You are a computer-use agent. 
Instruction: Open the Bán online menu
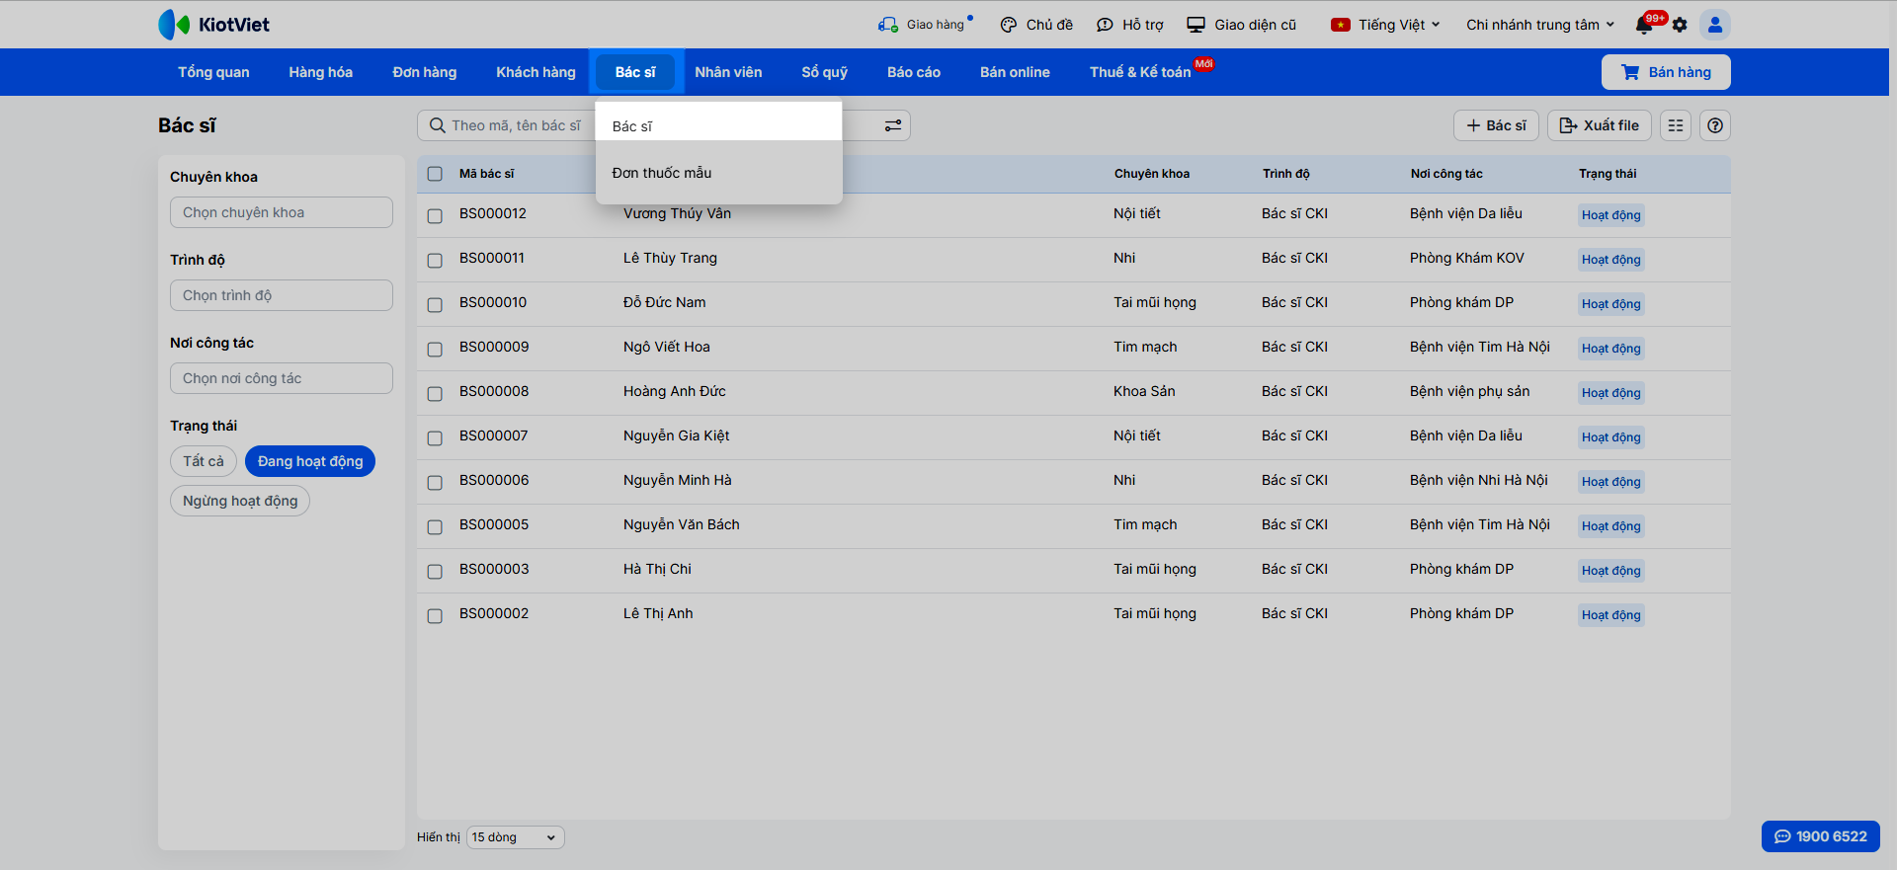[1015, 72]
